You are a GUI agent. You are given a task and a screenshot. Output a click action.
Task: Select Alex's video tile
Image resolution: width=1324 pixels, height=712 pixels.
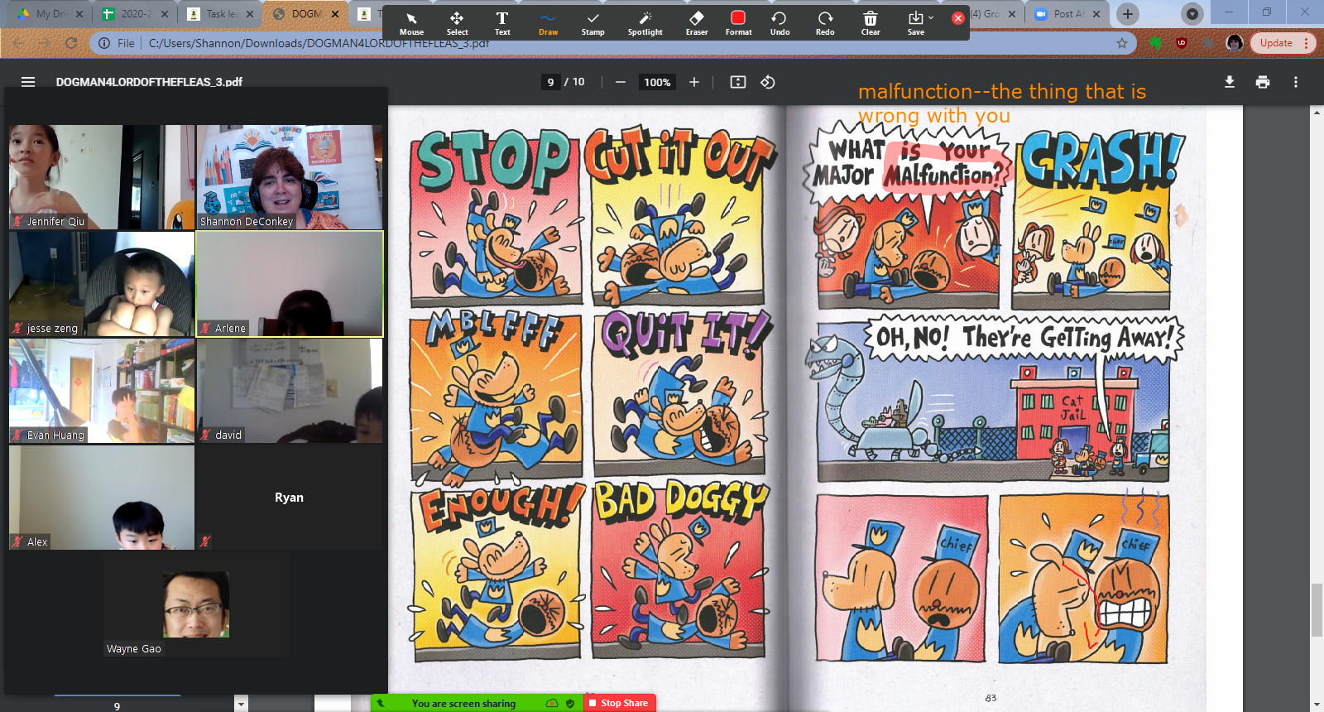click(x=102, y=498)
